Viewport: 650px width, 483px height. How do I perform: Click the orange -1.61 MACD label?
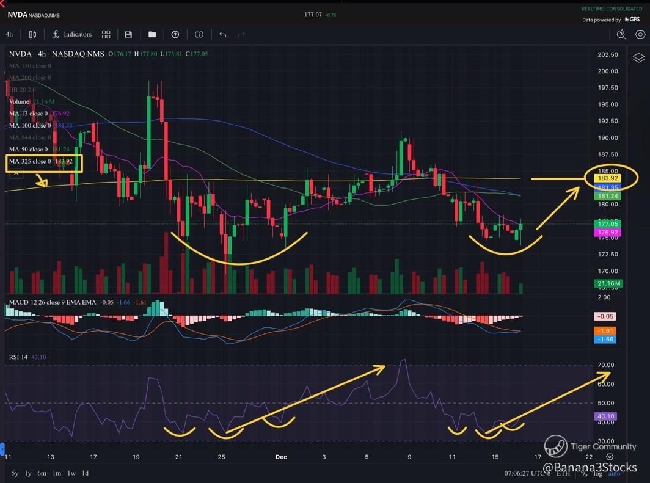[x=605, y=330]
